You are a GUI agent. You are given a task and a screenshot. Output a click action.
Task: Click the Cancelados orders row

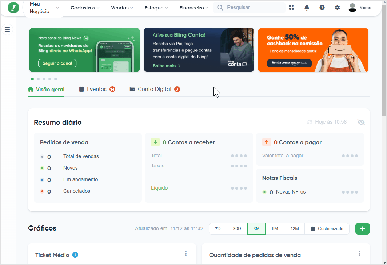(x=65, y=191)
